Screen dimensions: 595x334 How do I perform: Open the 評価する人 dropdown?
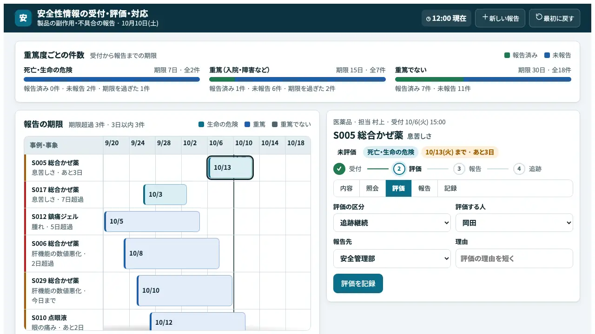[514, 223]
